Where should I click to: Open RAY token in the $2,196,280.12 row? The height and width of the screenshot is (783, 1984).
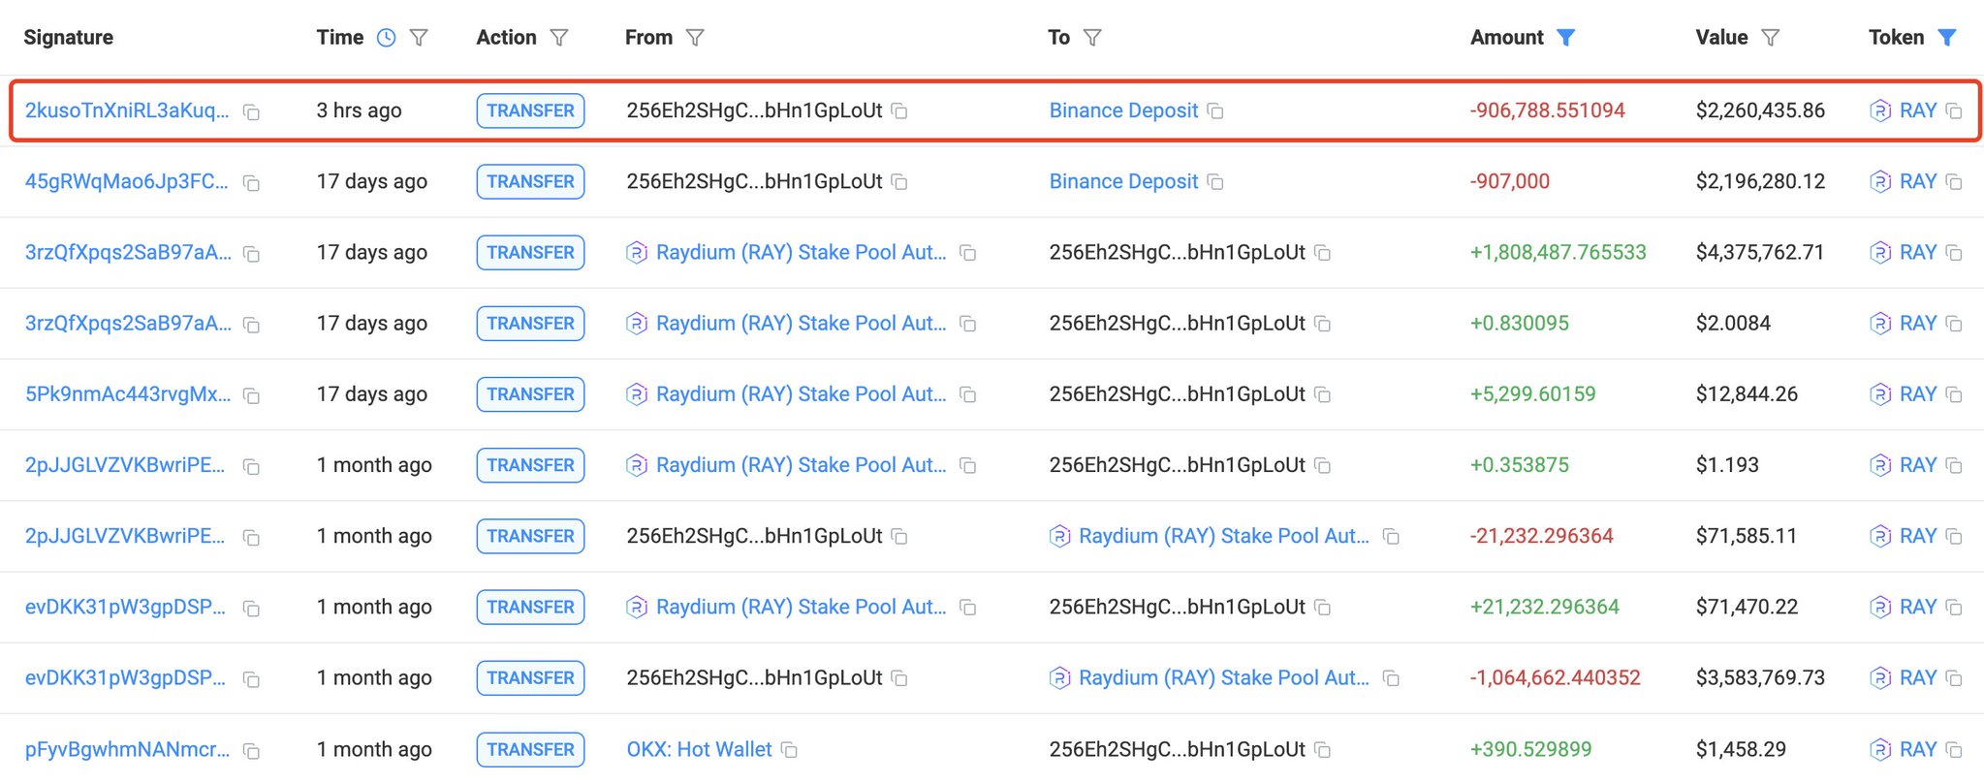coord(1917,181)
